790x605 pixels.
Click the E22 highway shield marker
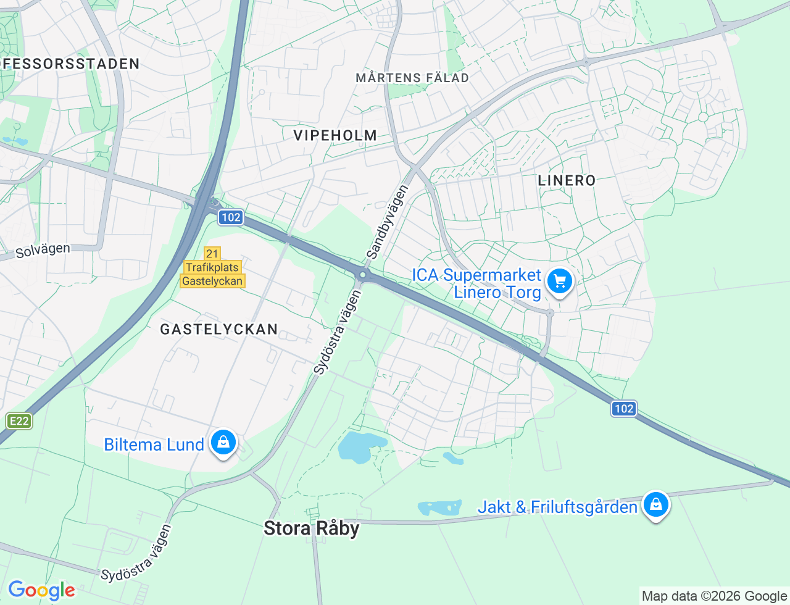[19, 421]
